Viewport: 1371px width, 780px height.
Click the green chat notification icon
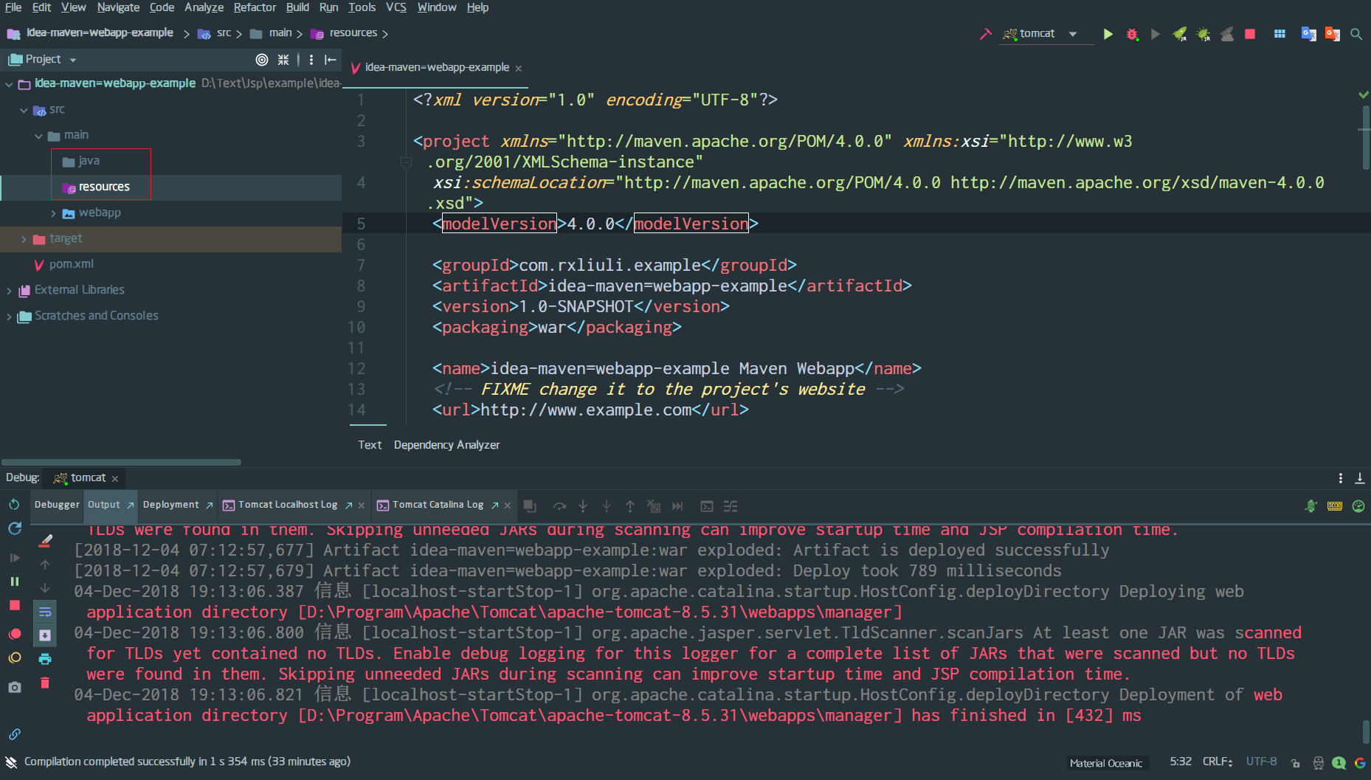point(1339,763)
